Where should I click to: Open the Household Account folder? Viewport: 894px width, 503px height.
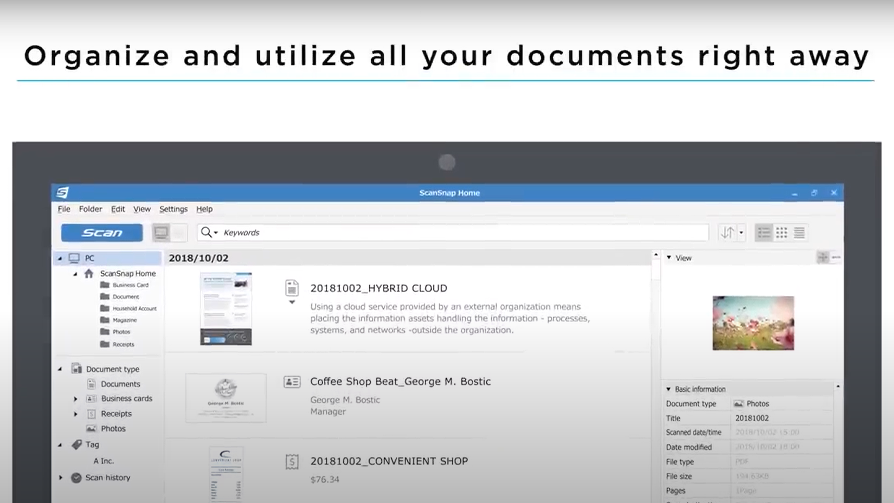click(128, 308)
